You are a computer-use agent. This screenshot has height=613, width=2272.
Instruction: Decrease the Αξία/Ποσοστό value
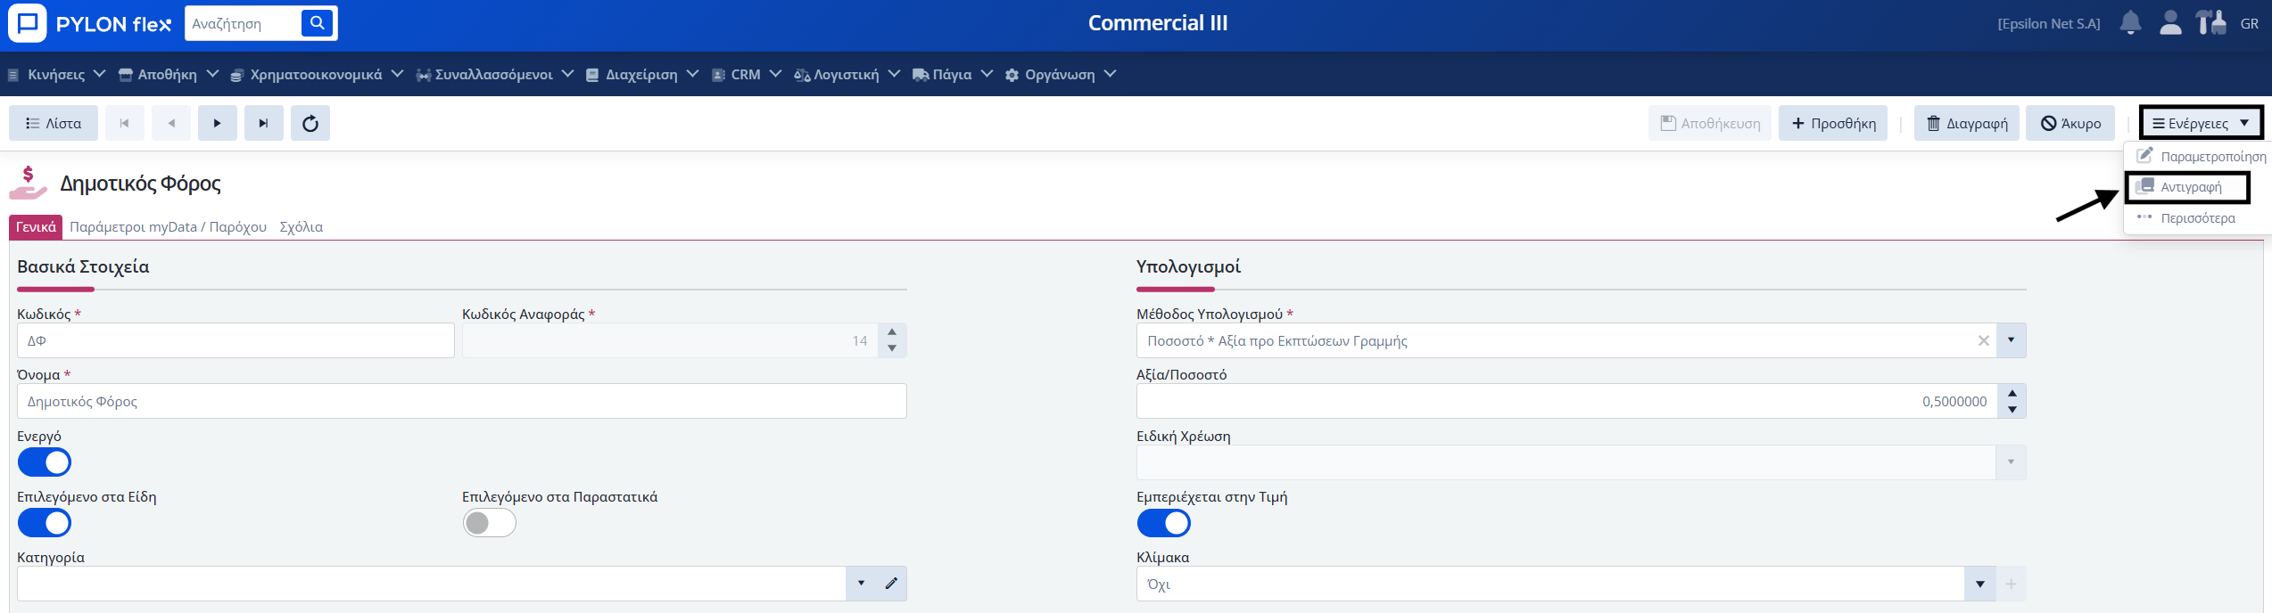tap(2012, 410)
